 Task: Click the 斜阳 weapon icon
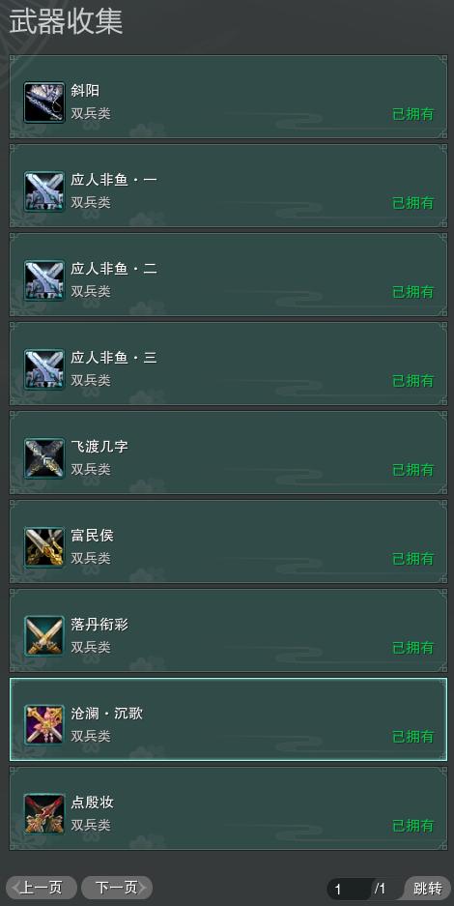coord(43,102)
